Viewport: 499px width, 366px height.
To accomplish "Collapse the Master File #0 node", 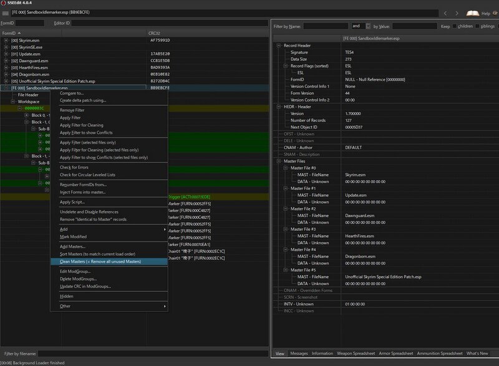I will point(286,168).
